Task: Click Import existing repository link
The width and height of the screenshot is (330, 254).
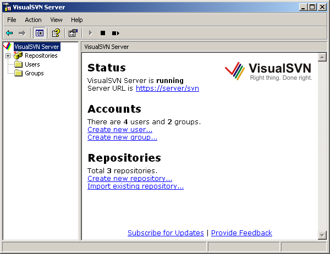Action: click(x=135, y=186)
